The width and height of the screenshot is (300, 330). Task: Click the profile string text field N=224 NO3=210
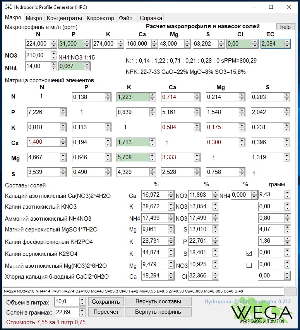click(143, 291)
